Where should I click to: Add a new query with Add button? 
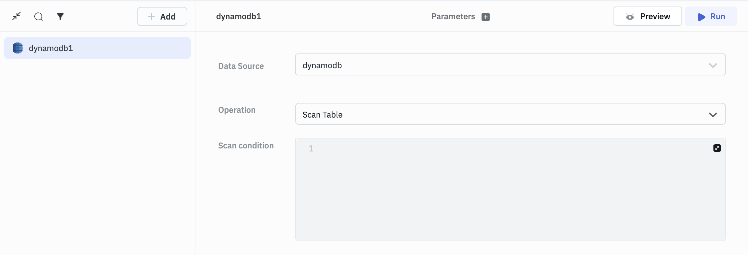tap(162, 16)
